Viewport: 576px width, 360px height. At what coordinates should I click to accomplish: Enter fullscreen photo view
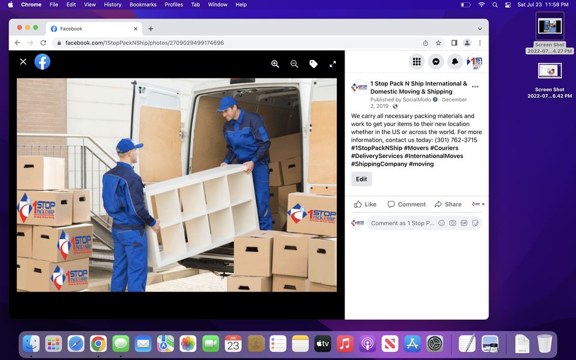click(x=332, y=64)
